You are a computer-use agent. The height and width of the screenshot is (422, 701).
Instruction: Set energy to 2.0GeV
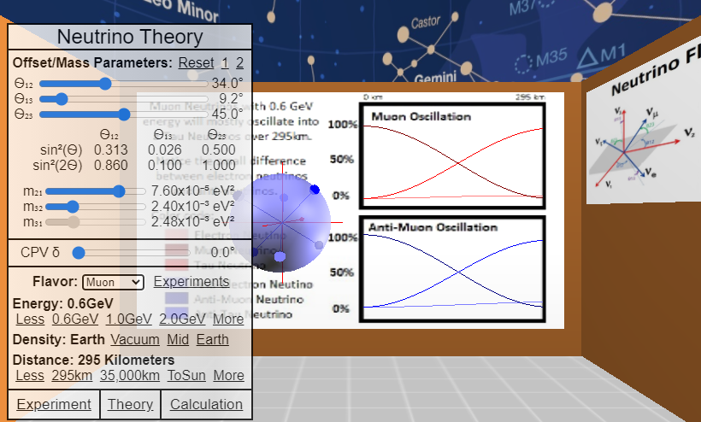182,319
